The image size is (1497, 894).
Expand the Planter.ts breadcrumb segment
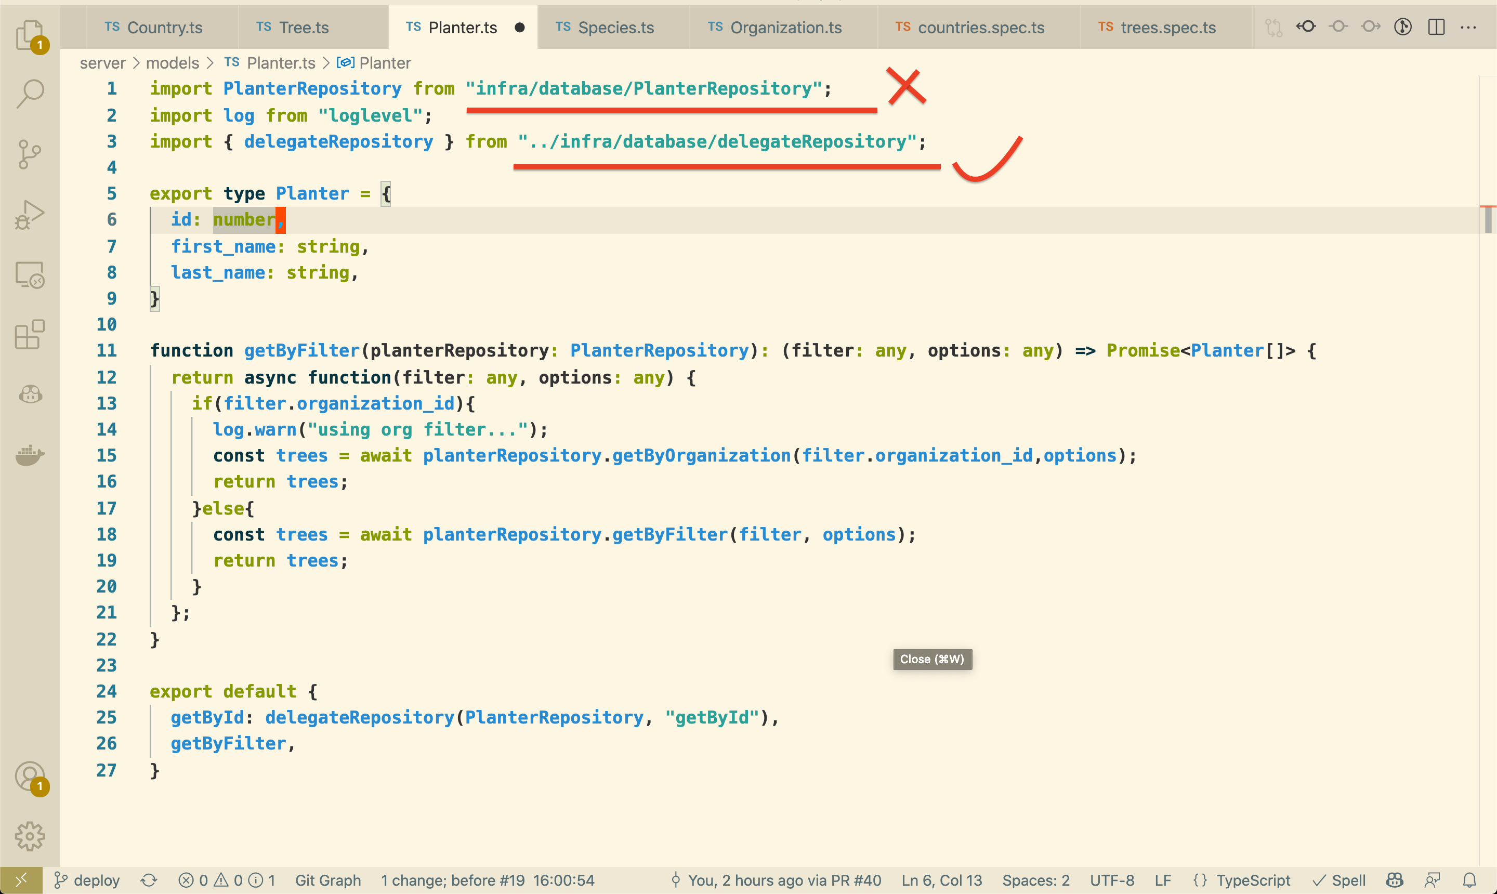270,63
